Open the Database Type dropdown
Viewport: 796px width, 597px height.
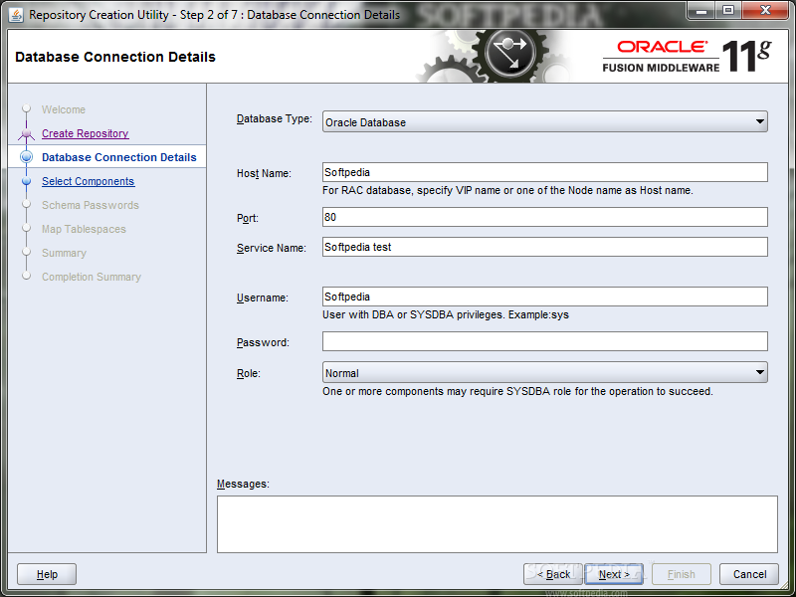coord(544,121)
